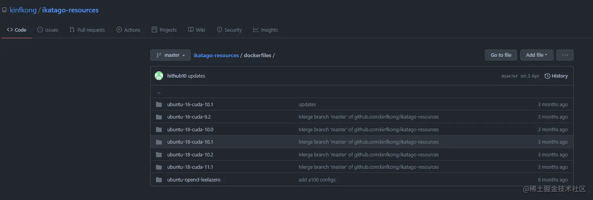
Task: Expand the Add file dropdown
Action: pyautogui.click(x=537, y=55)
